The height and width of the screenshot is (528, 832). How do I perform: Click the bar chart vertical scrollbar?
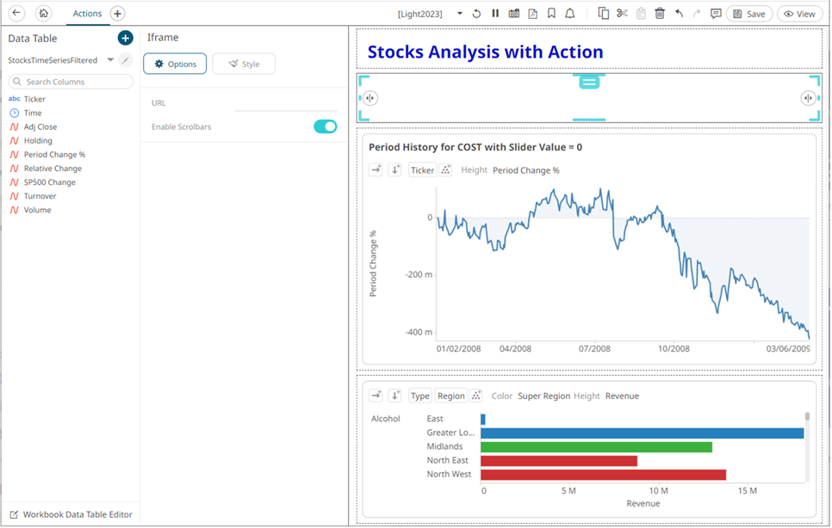807,445
